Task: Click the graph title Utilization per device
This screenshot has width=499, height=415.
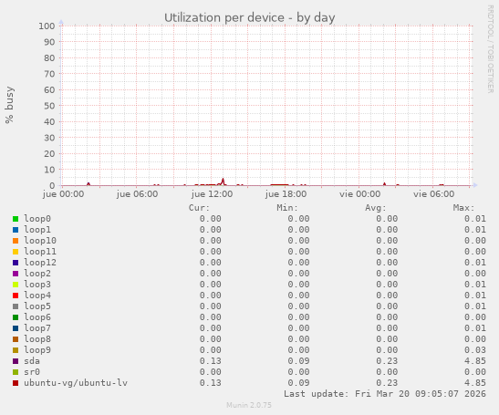Action: [250, 17]
